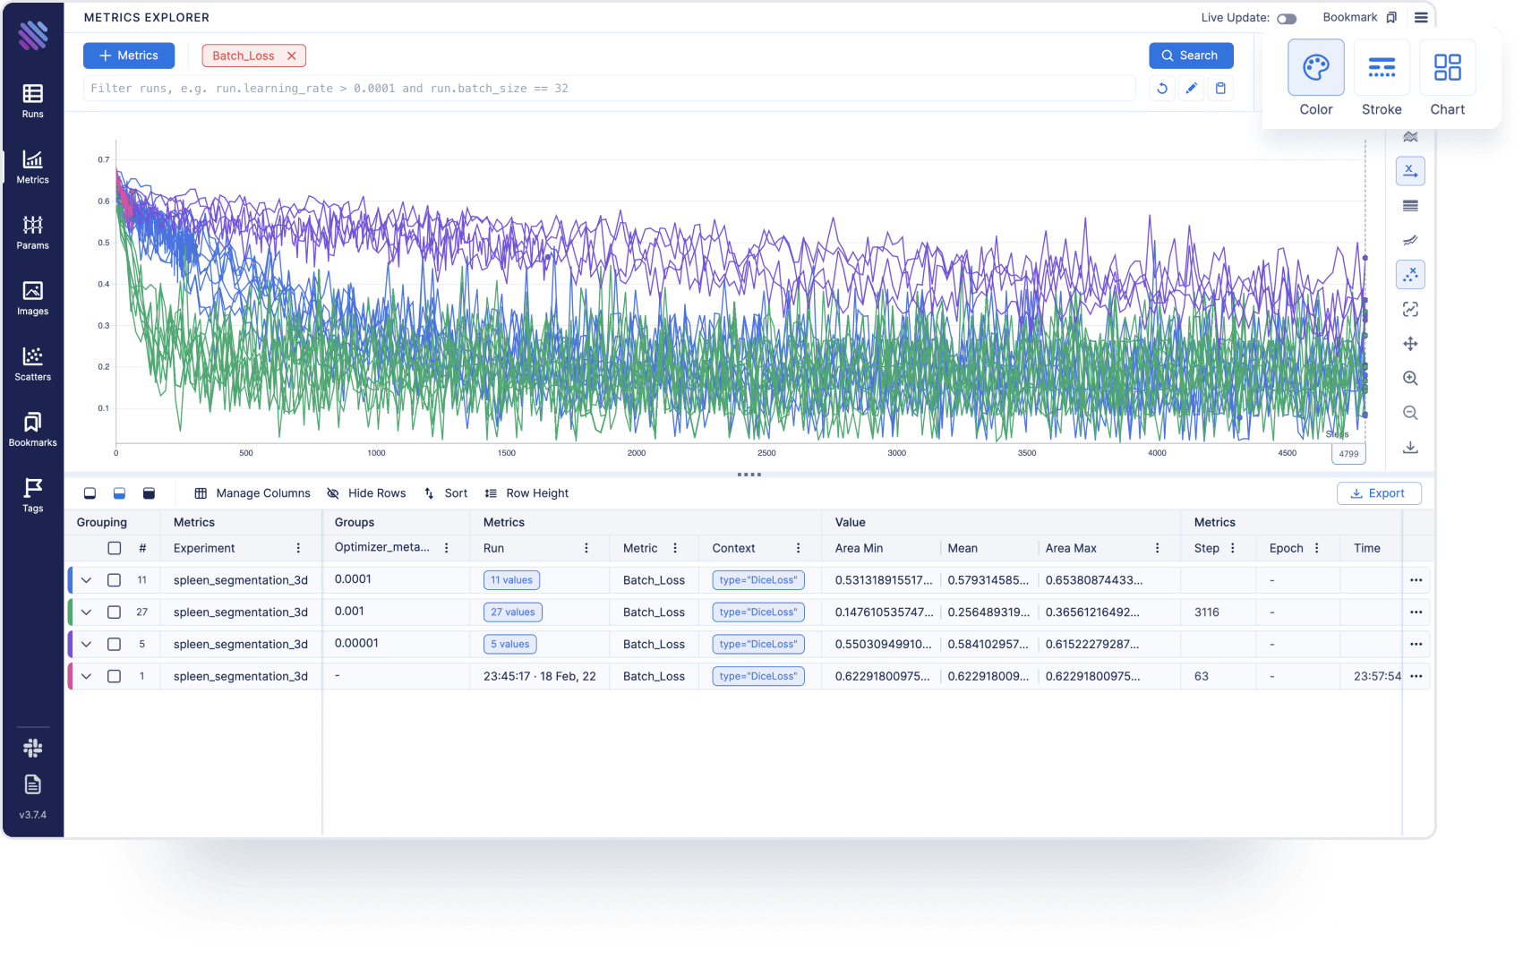Image resolution: width=1523 pixels, height=959 pixels.
Task: Open the Optimizer_meta column options menu
Action: click(446, 548)
